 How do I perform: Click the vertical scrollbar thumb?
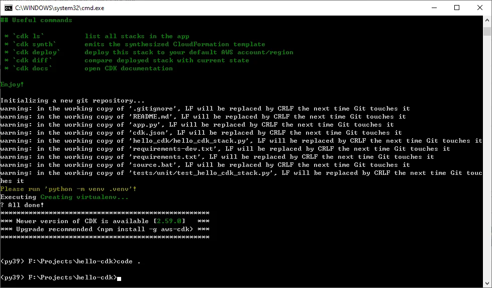coord(487,32)
